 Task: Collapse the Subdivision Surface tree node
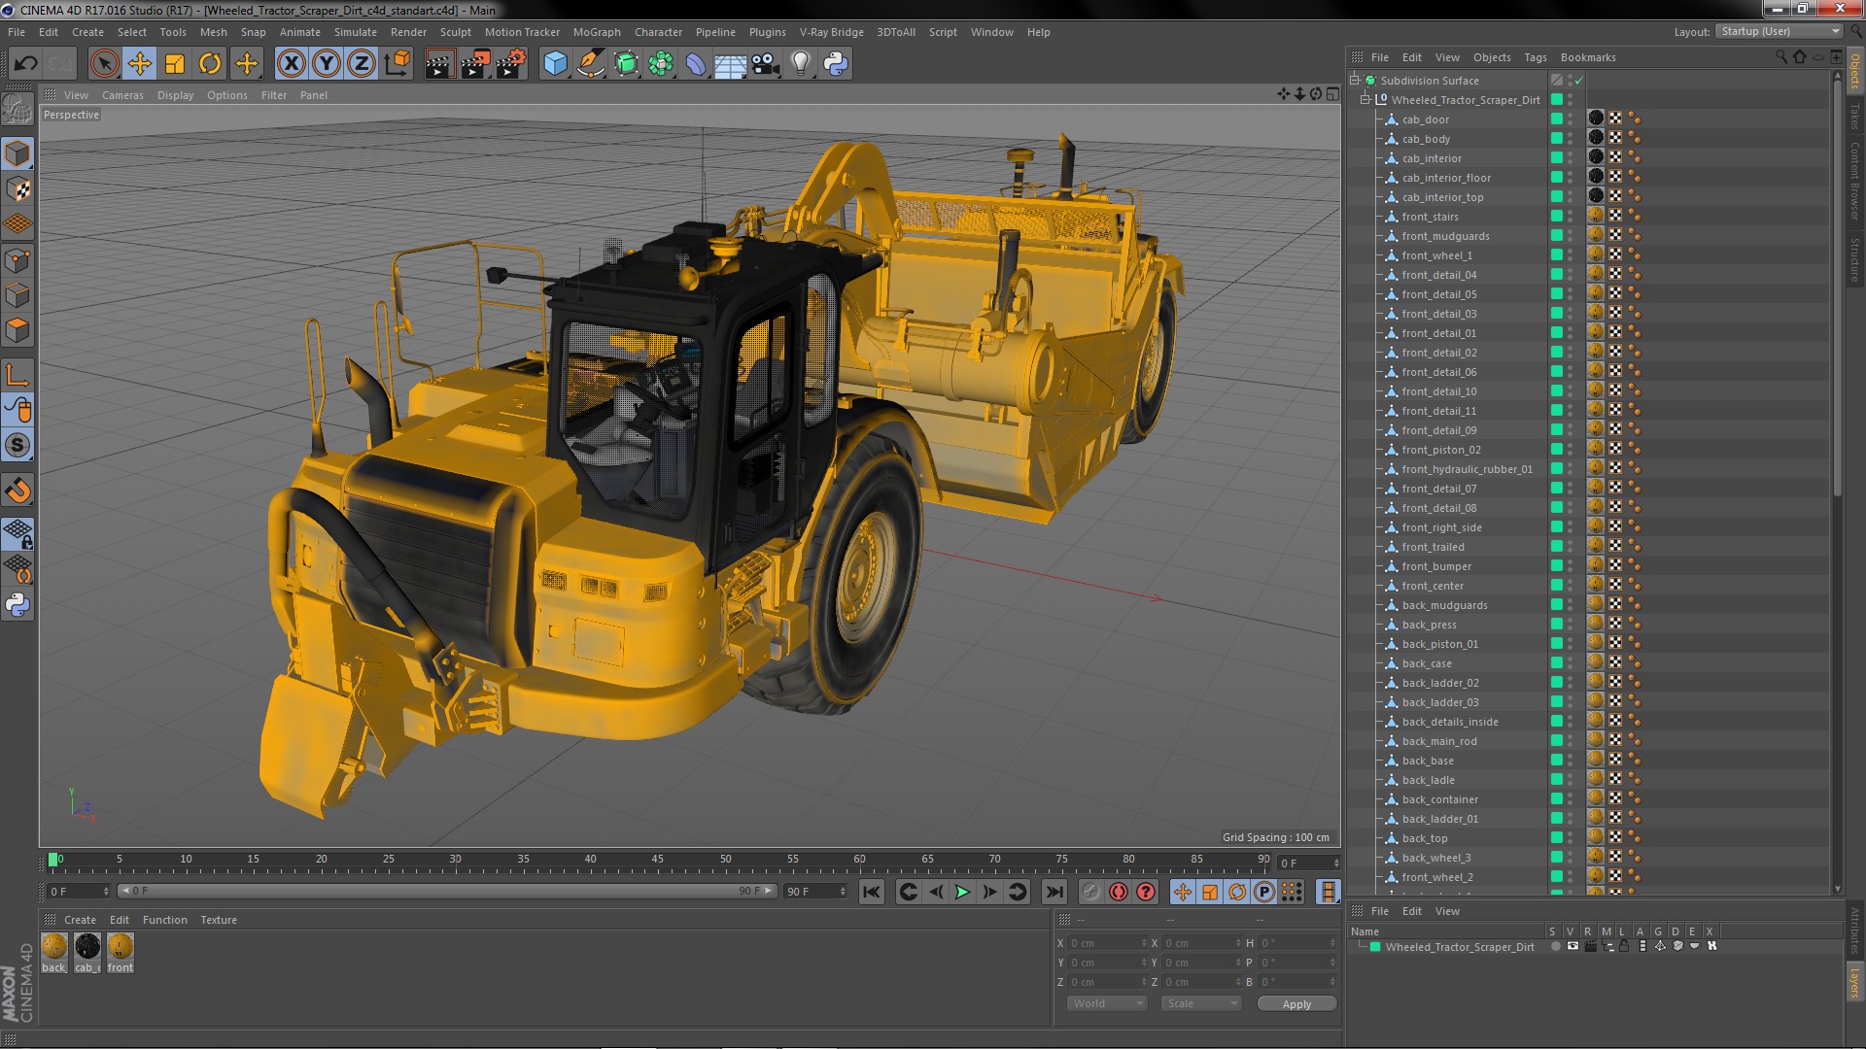1354,81
